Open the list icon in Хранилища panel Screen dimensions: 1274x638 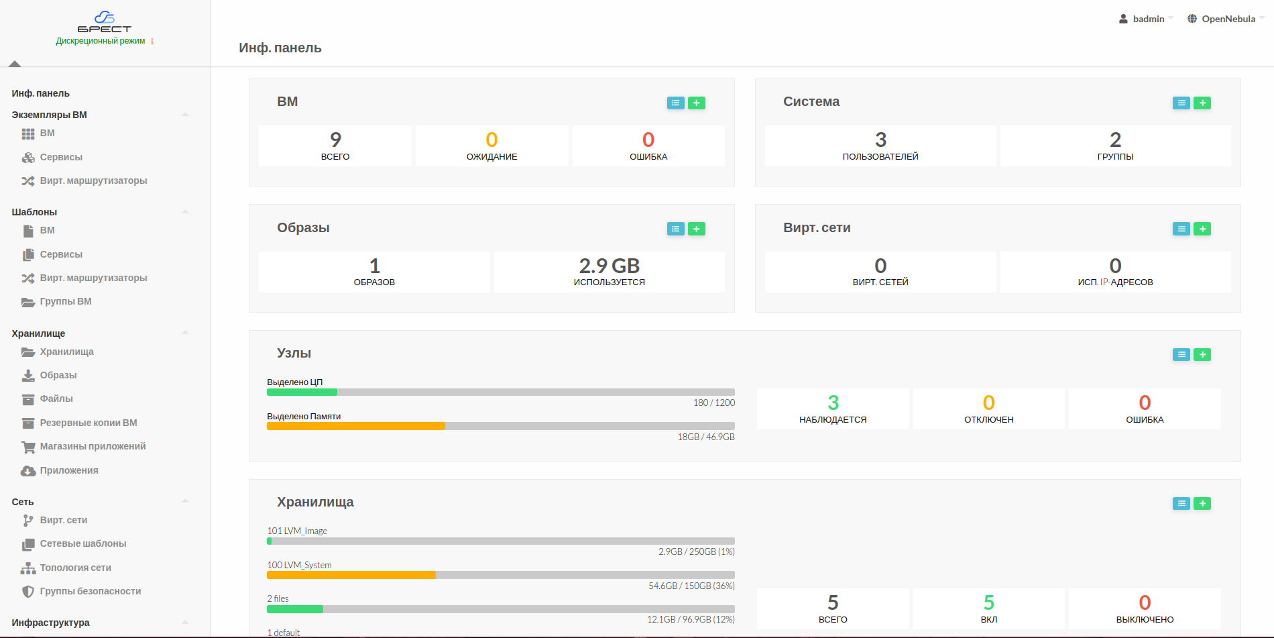pyautogui.click(x=1181, y=503)
